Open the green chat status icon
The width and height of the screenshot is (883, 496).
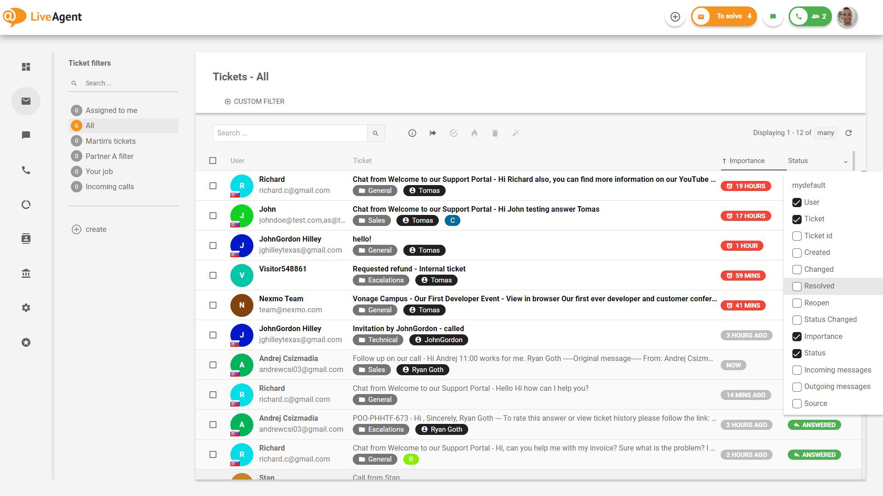773,17
